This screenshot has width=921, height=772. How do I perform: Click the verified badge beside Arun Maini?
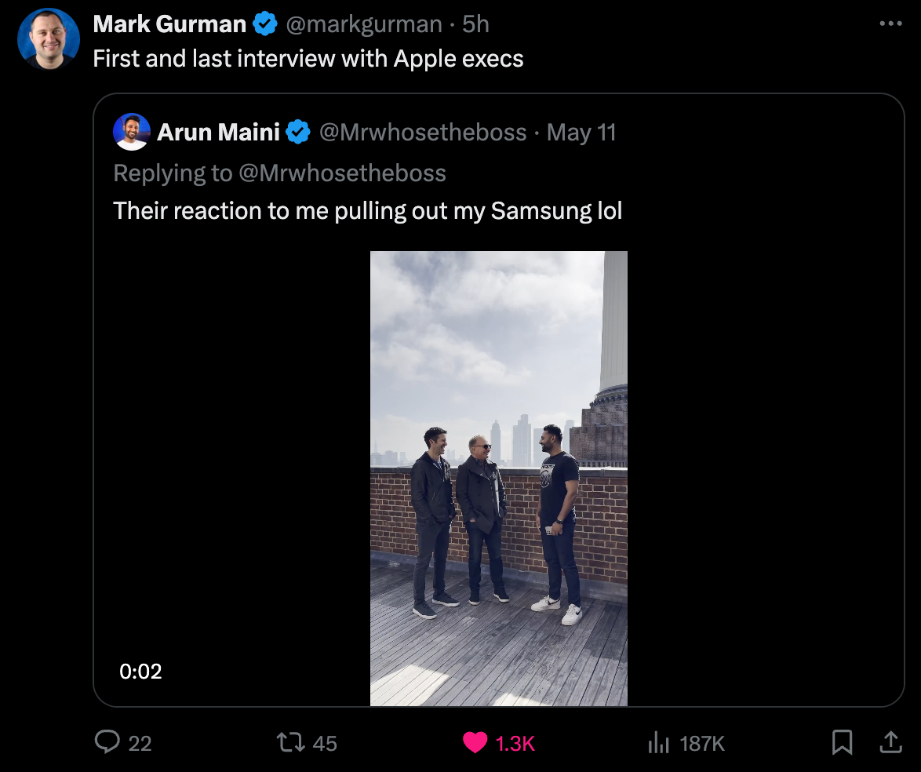[298, 133]
